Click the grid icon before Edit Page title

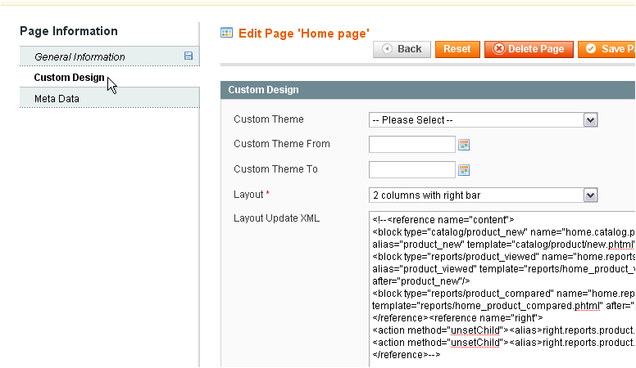pyautogui.click(x=227, y=33)
